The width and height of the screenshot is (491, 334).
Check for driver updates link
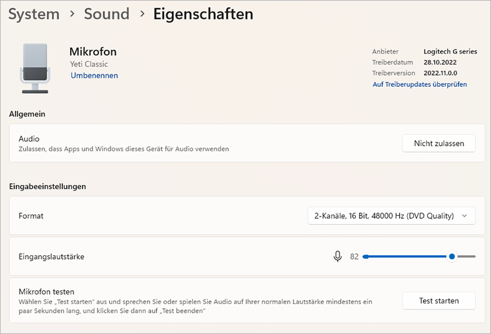click(420, 84)
